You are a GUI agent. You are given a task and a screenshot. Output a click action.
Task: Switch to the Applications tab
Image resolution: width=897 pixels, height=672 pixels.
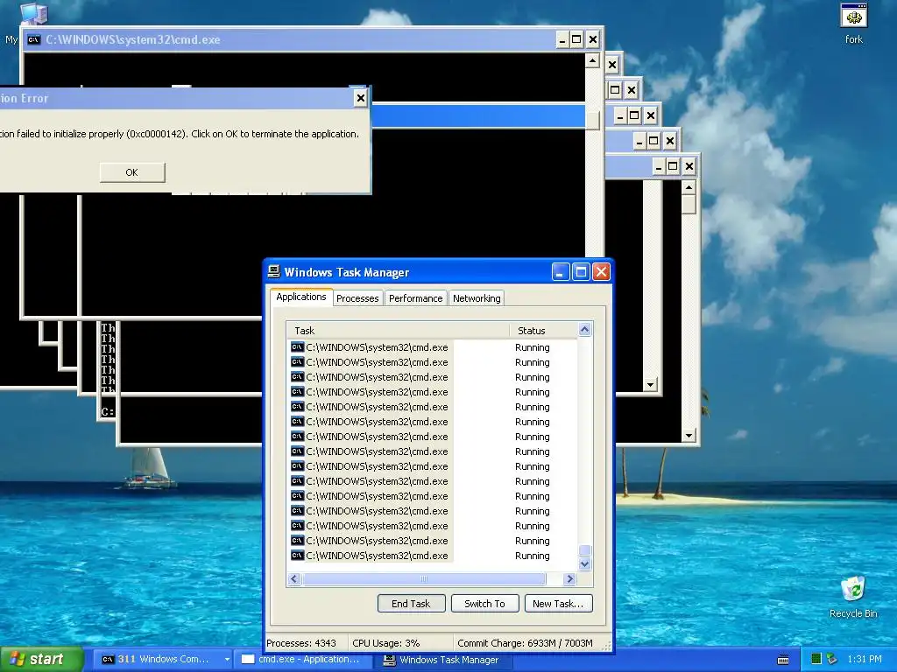click(x=301, y=297)
